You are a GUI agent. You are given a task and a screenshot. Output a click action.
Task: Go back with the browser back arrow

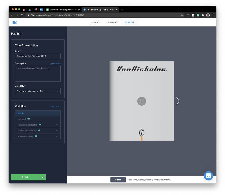(12, 15)
